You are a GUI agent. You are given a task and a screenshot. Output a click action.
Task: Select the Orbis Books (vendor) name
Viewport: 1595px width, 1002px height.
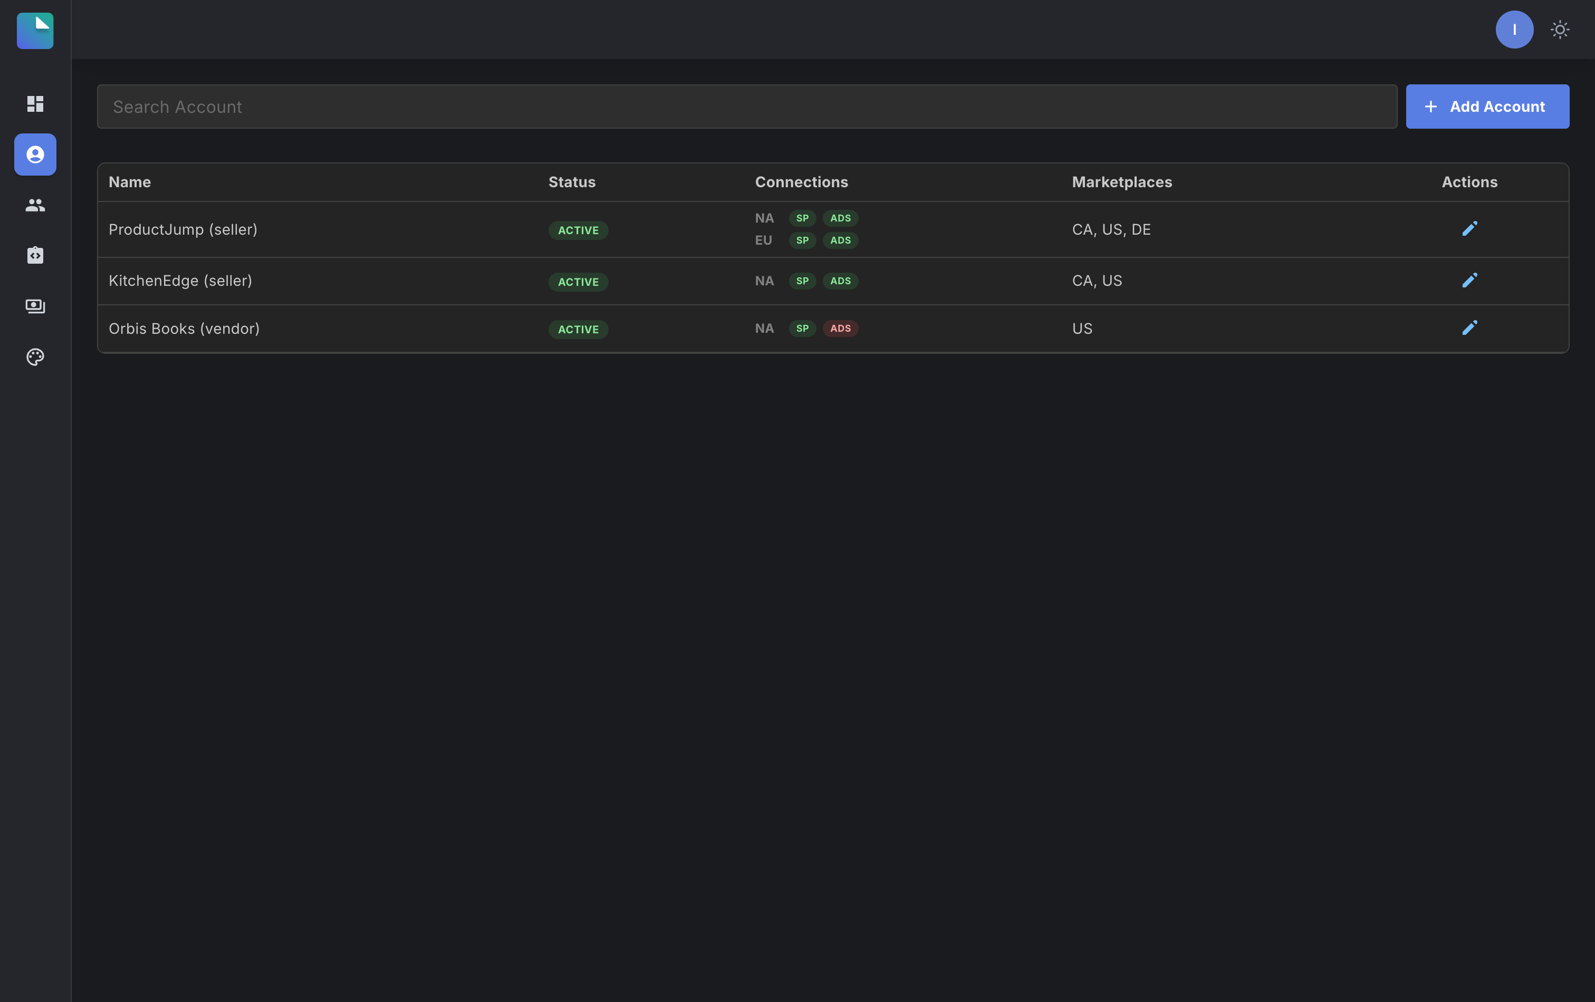(184, 329)
